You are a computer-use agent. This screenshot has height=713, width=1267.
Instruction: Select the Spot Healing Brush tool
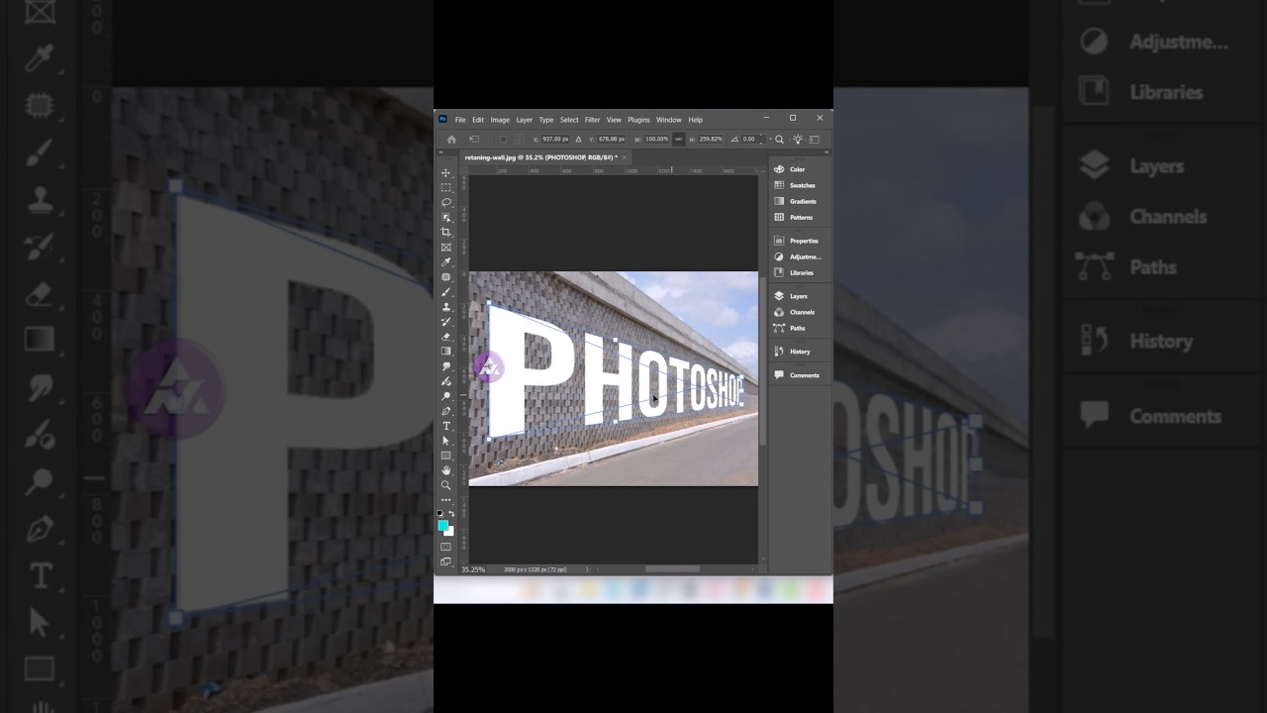click(446, 277)
